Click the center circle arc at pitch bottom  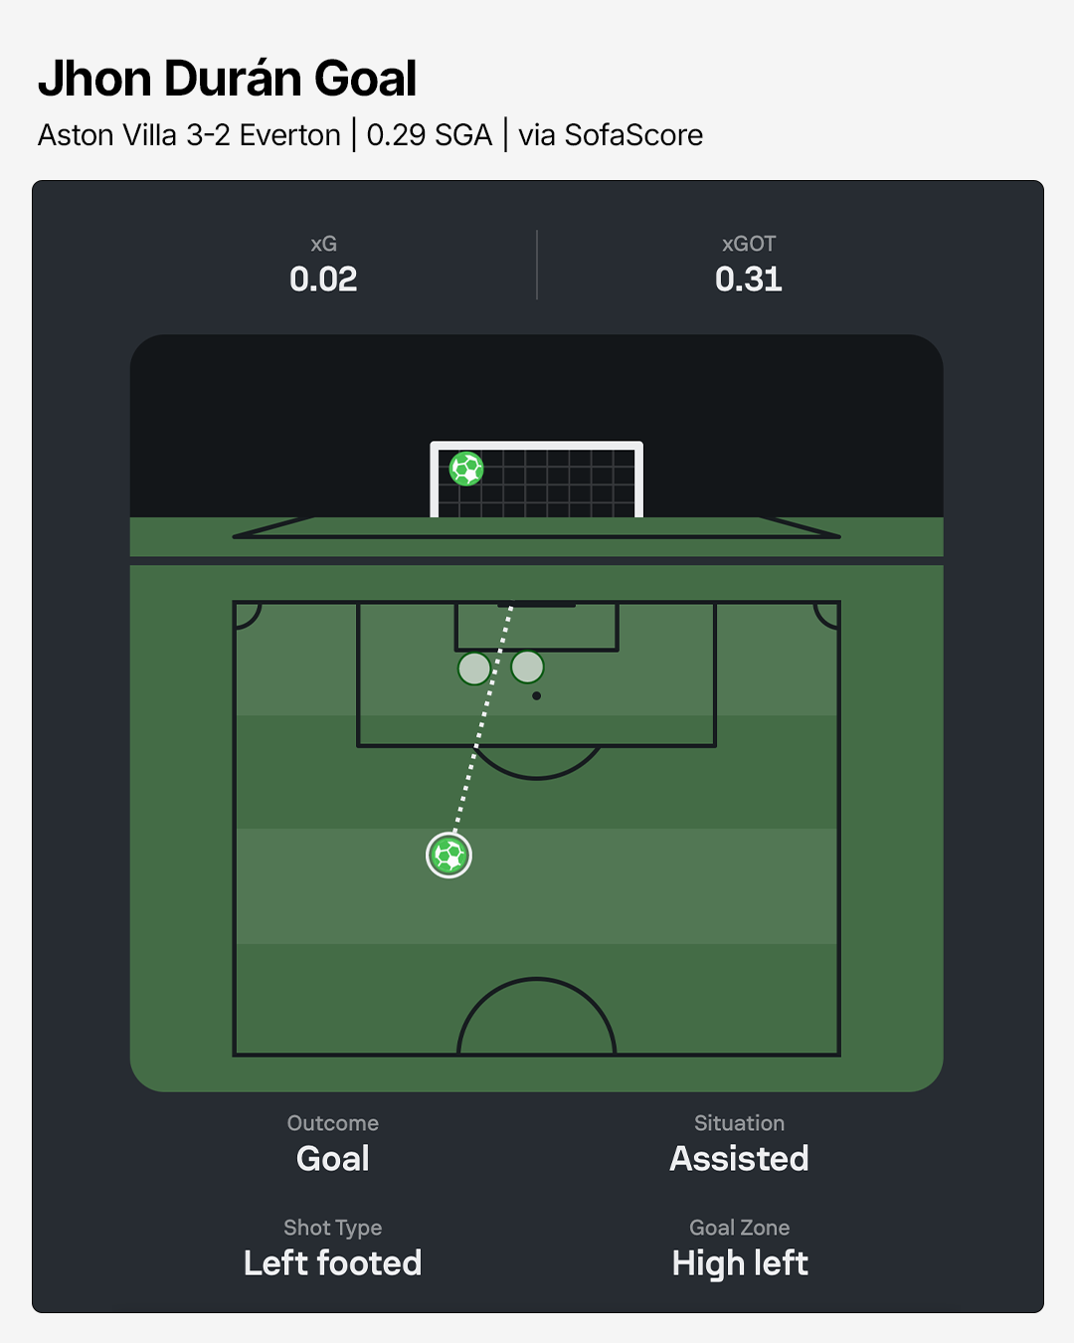click(537, 982)
